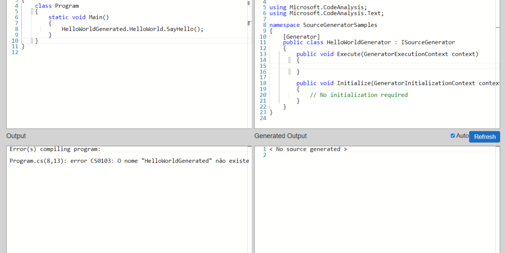Viewport: 506px width, 253px height.
Task: Click the [Generator] attribute
Action: click(x=301, y=37)
